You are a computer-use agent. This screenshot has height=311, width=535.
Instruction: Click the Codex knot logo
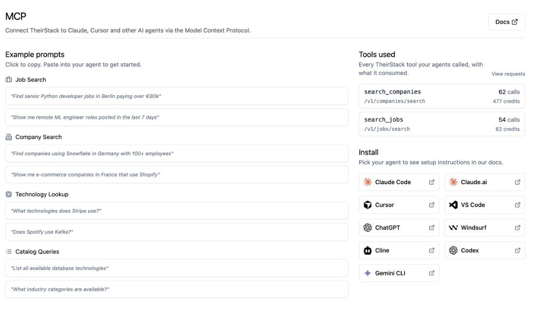pos(453,250)
